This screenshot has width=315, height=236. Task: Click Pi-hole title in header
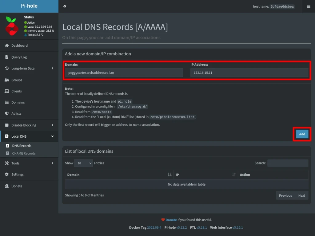click(x=29, y=6)
